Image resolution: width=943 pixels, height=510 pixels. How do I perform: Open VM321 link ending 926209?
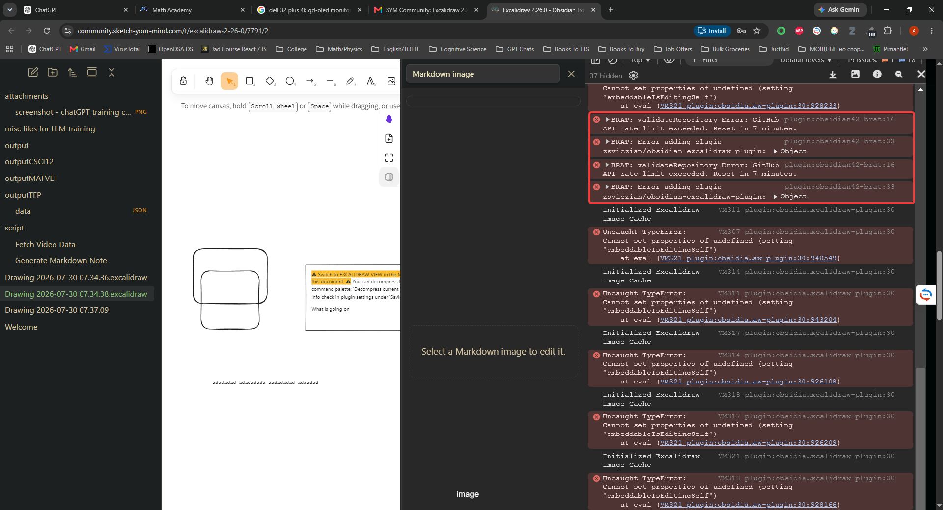(x=749, y=443)
